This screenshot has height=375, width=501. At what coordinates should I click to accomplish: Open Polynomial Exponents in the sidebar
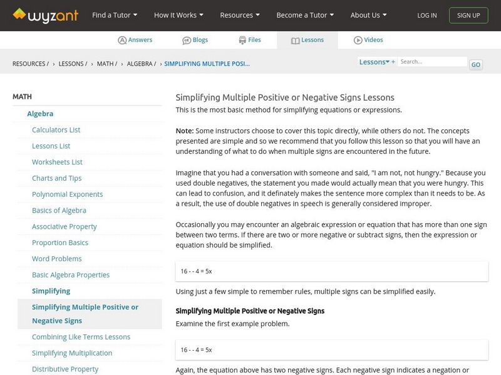tap(68, 194)
